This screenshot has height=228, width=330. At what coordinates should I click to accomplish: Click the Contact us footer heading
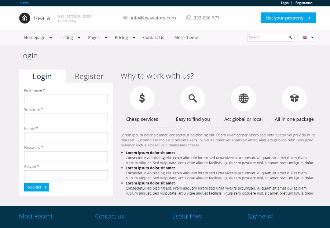point(109,216)
